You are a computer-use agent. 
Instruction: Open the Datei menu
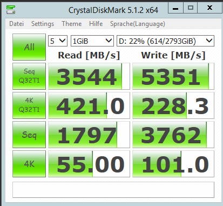coord(16,24)
